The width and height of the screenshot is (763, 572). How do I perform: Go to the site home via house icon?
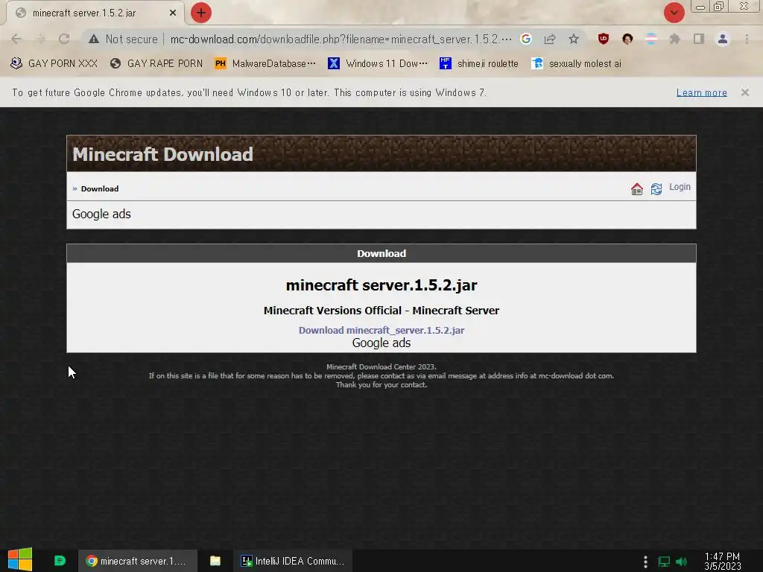(637, 188)
